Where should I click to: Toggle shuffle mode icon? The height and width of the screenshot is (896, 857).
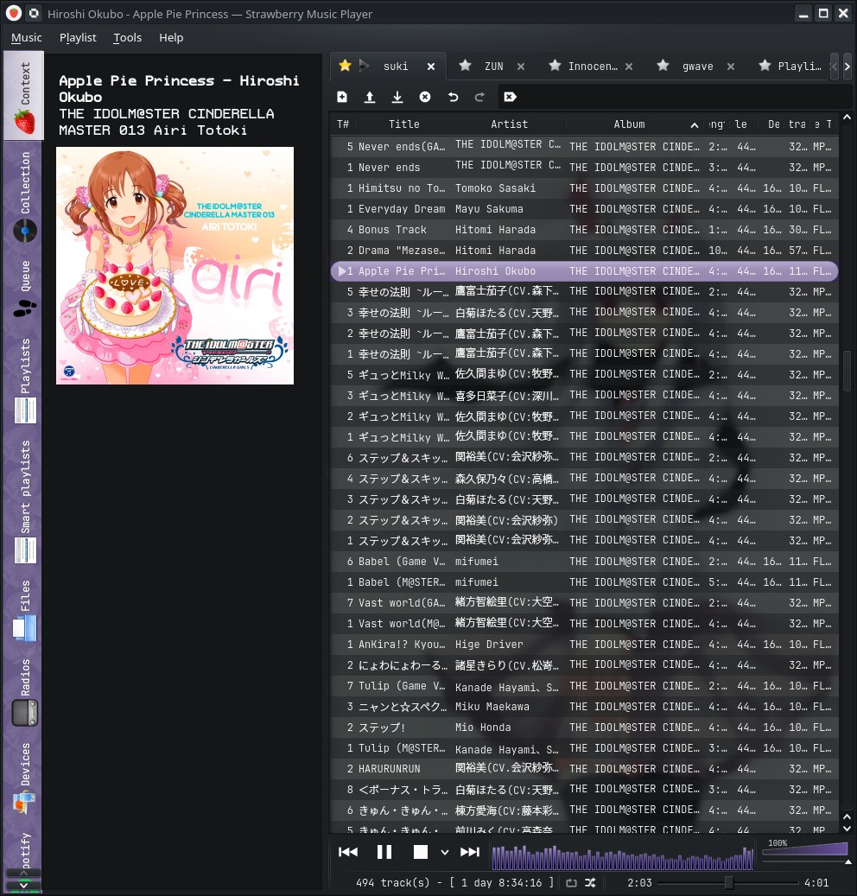tap(590, 883)
